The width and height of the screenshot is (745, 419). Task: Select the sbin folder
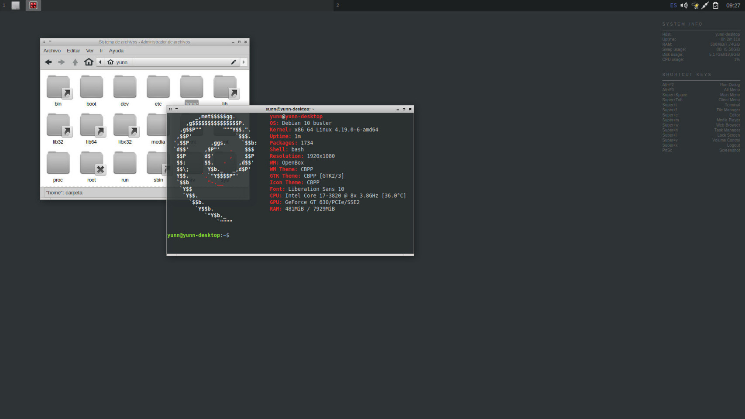tap(157, 167)
